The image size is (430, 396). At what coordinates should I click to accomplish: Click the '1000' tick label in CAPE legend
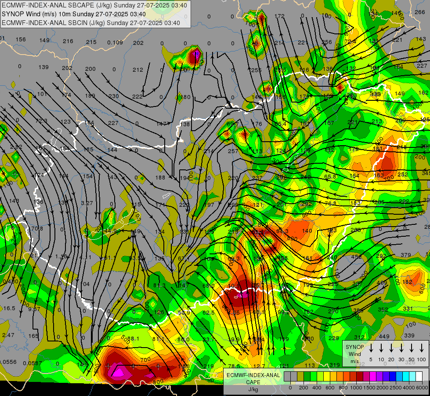356,388
